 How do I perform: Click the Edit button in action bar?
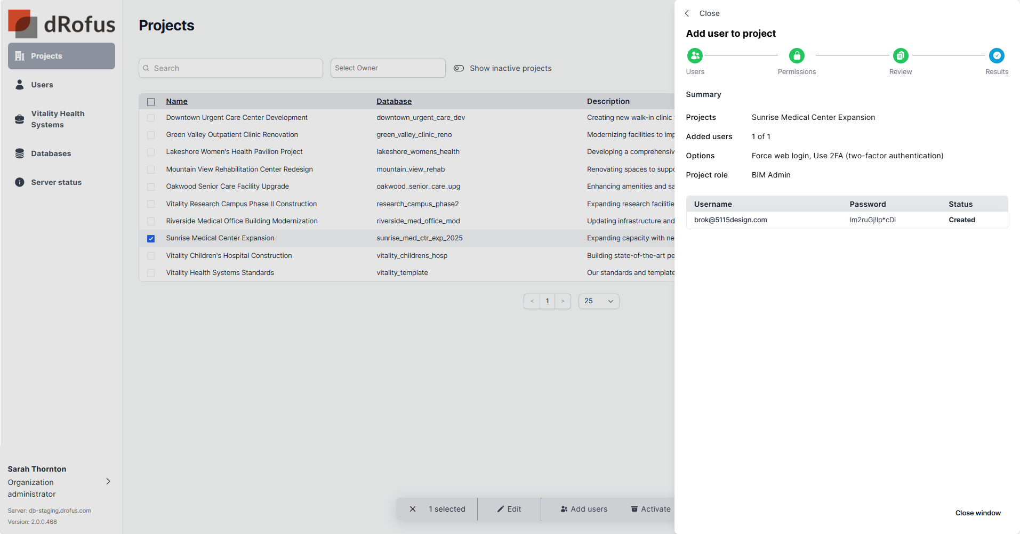point(509,509)
